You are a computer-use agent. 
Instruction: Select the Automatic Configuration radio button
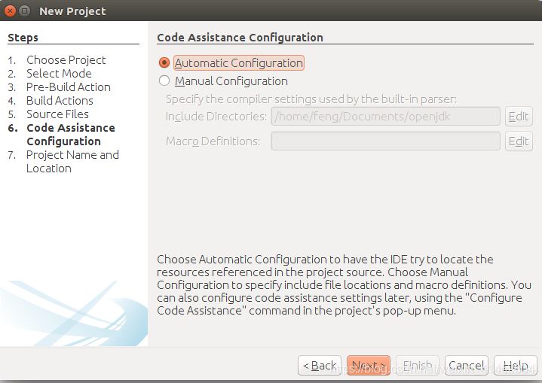[164, 63]
